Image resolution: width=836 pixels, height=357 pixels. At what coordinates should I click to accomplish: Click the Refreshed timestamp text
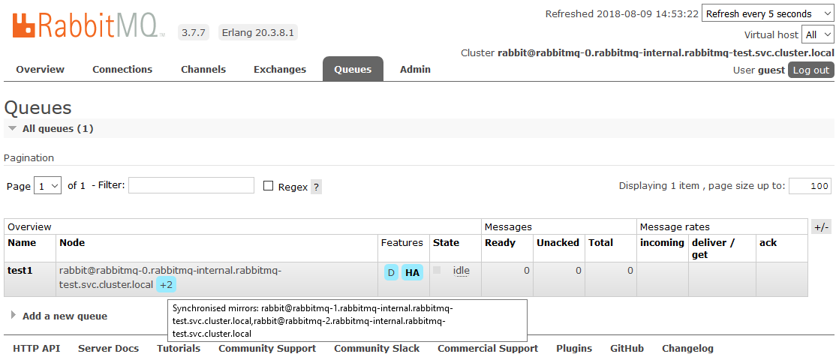[621, 13]
